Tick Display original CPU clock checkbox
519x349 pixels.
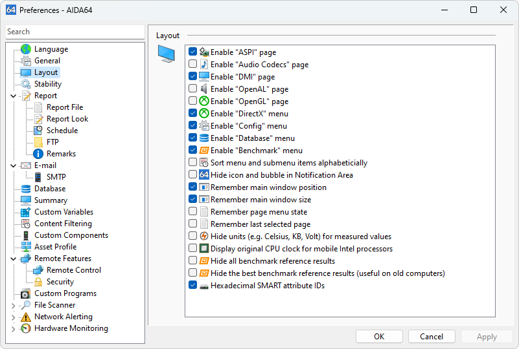coord(192,248)
